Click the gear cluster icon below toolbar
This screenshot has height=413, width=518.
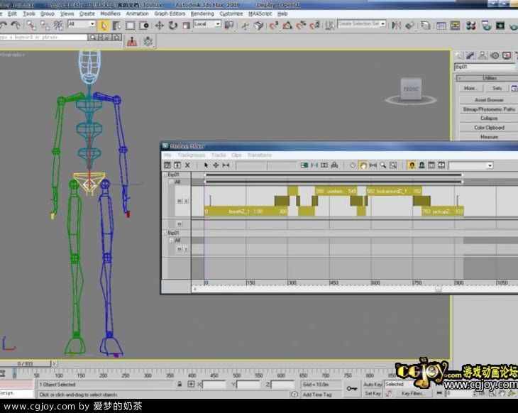coord(148,42)
